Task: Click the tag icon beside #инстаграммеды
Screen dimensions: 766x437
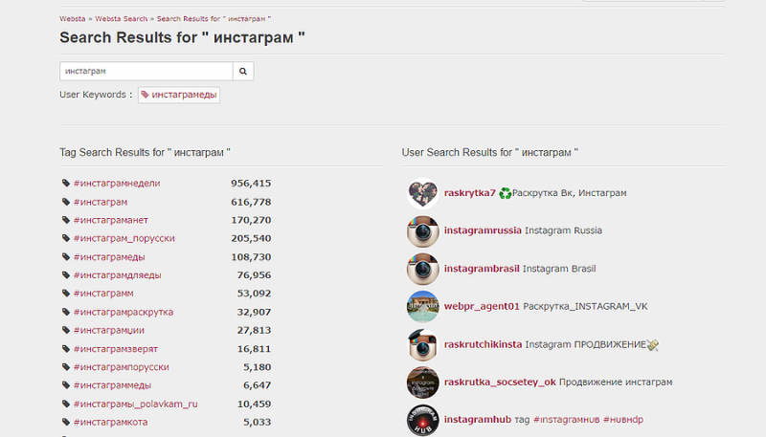Action: coord(66,385)
